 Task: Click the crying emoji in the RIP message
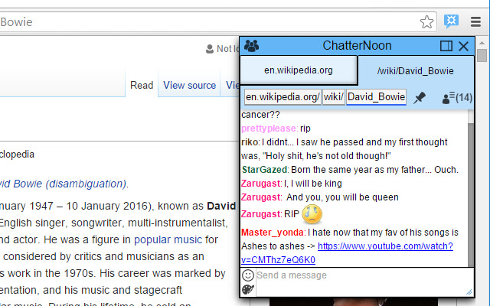[312, 214]
